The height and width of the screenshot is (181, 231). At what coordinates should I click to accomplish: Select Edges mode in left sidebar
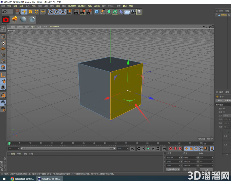tap(3, 61)
